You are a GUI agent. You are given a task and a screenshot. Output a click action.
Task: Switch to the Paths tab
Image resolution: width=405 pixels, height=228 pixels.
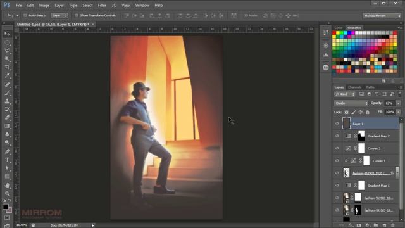click(x=370, y=87)
